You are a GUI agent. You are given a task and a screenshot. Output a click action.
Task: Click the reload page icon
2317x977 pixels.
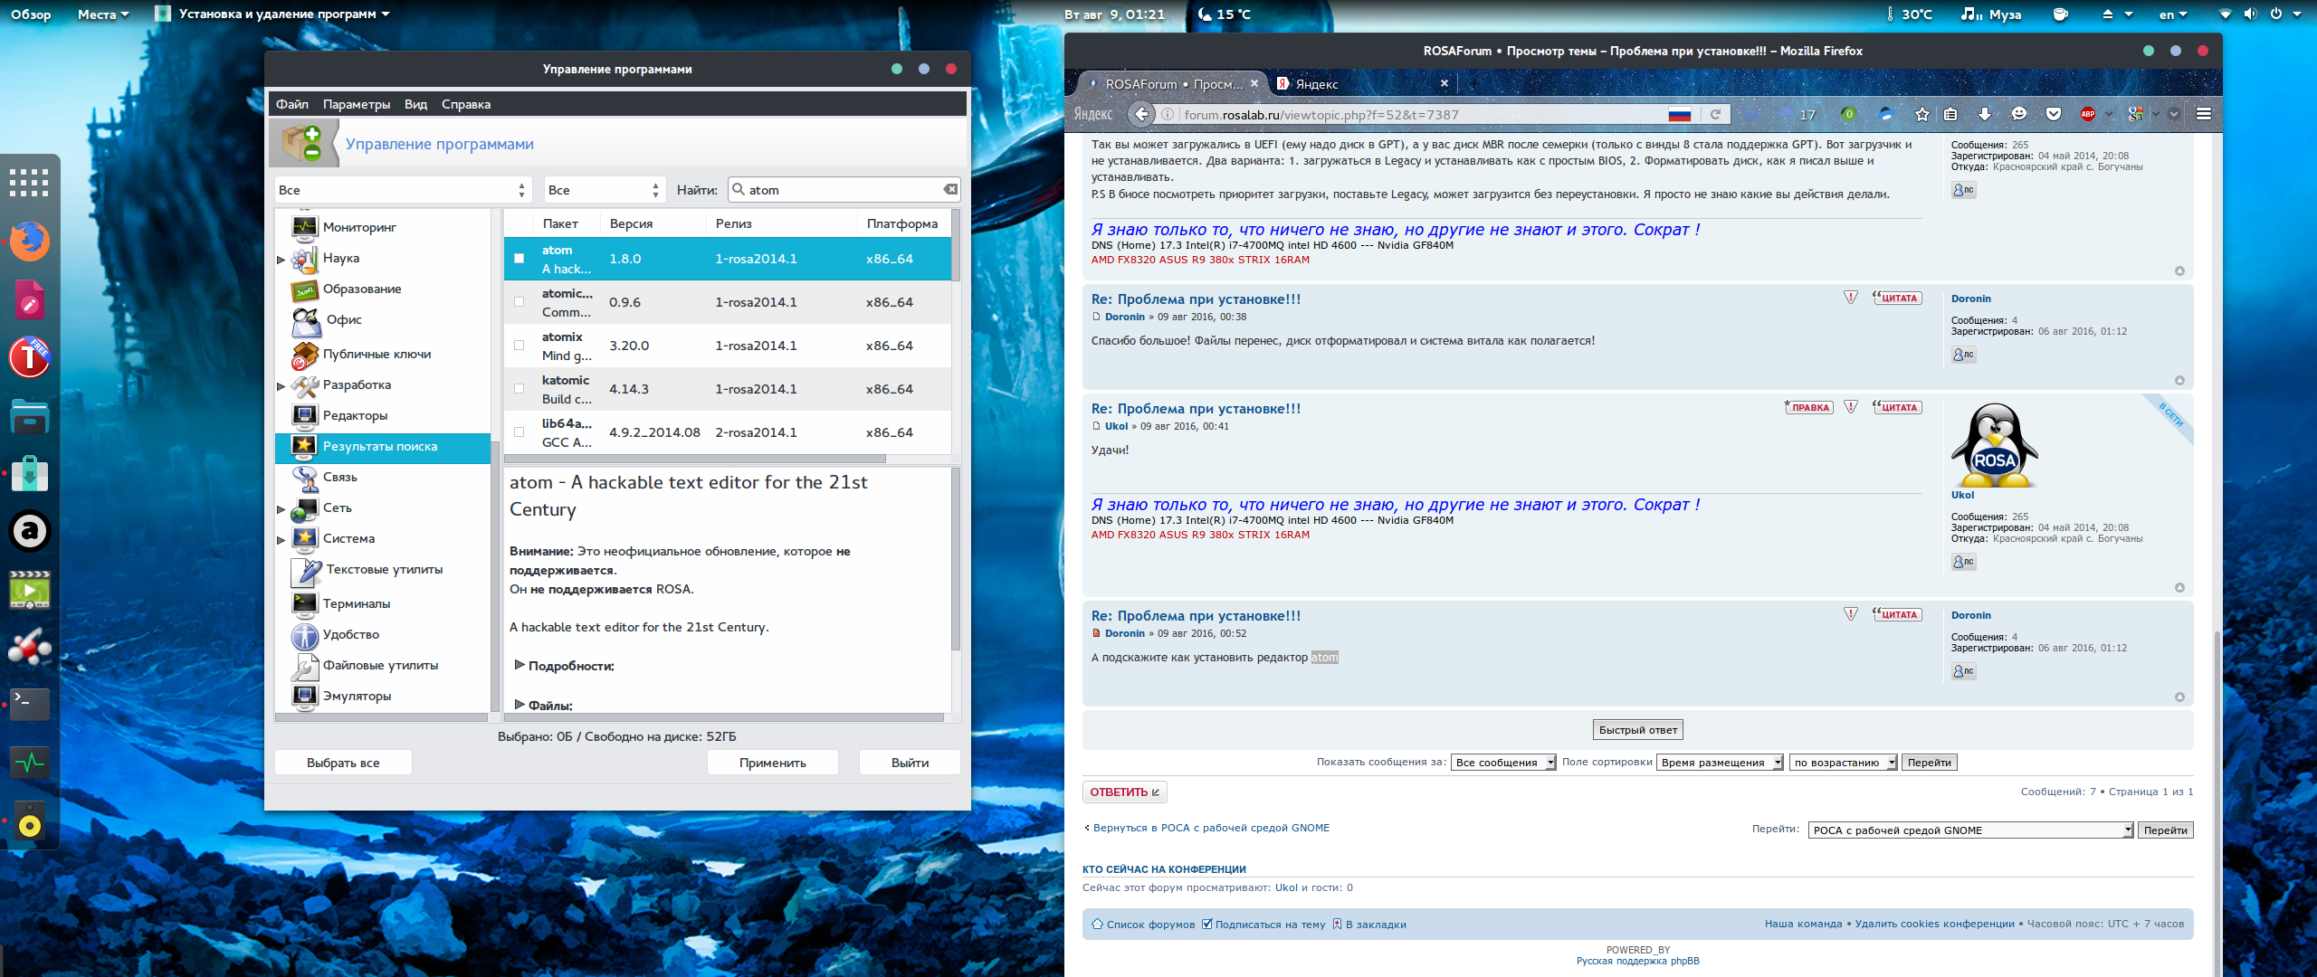click(x=1715, y=114)
